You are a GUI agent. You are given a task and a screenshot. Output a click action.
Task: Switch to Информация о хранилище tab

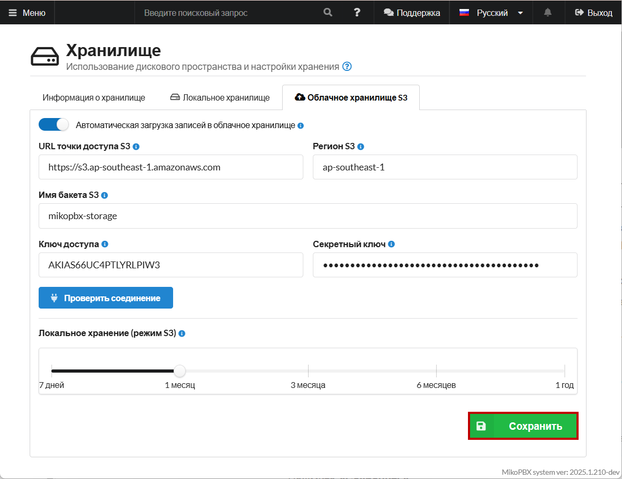click(94, 98)
